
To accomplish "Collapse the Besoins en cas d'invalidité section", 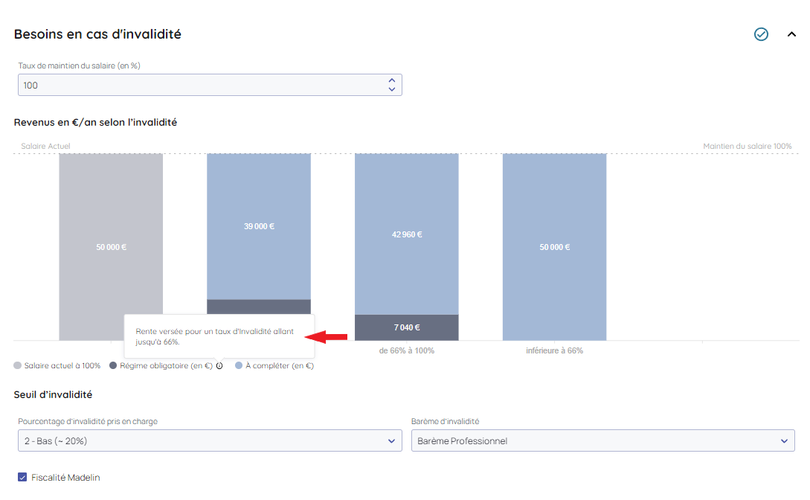I will (x=791, y=34).
